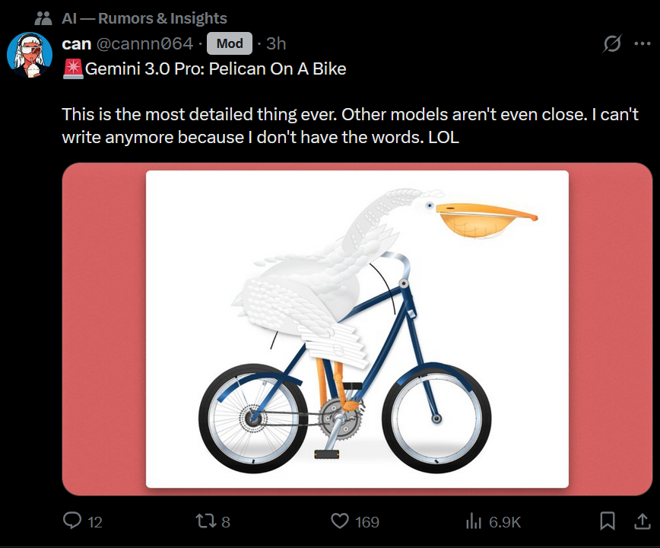Click the 6.9K views count
The image size is (660, 548).
(x=505, y=522)
